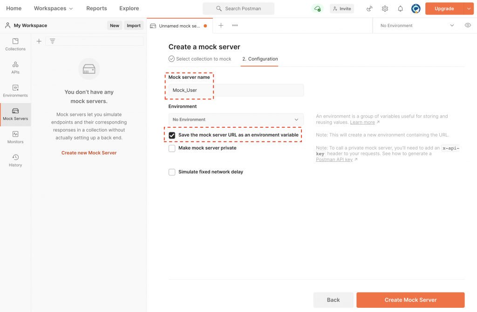The image size is (477, 312).
Task: Check Make mock server private
Action: pyautogui.click(x=172, y=148)
